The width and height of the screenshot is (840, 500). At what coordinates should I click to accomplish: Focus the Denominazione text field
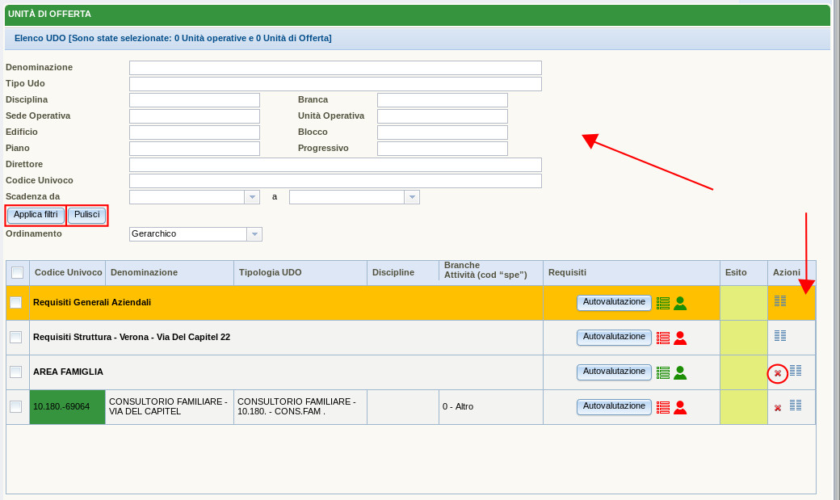pos(335,68)
